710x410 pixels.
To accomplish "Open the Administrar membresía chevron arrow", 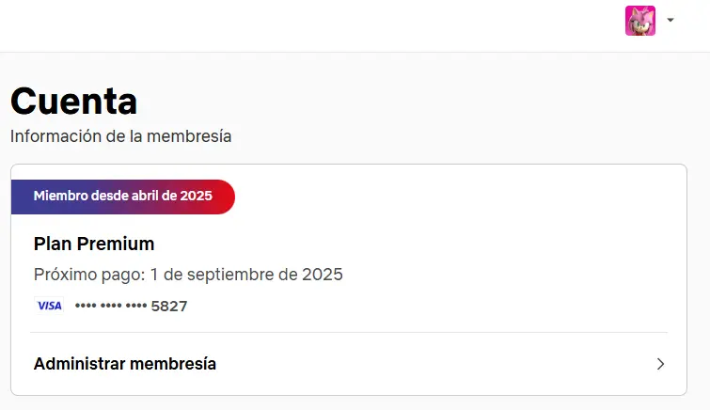I will click(x=661, y=364).
